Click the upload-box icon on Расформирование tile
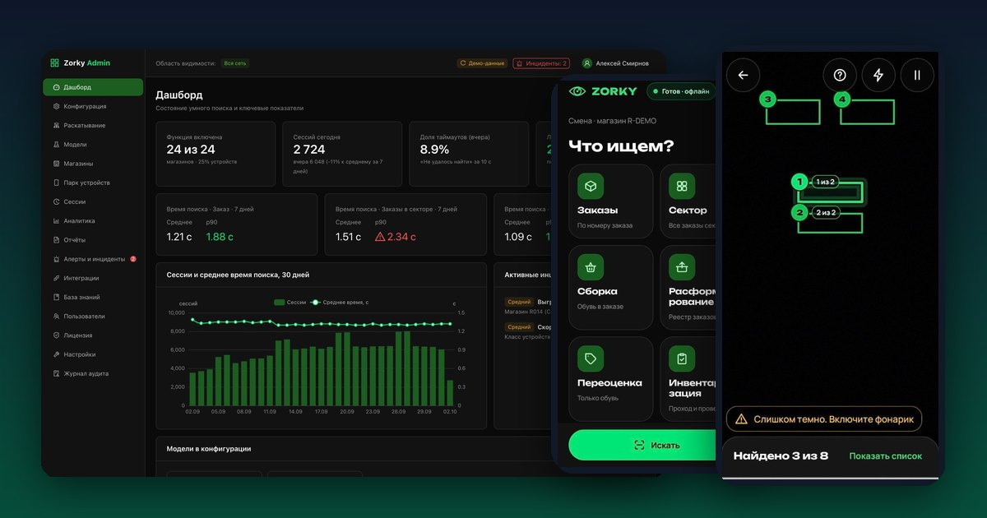 point(682,267)
